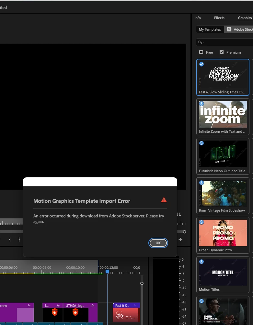The width and height of the screenshot is (253, 325).
Task: Click the 'Urban Dynamic Intro' label
Action: tap(215, 250)
